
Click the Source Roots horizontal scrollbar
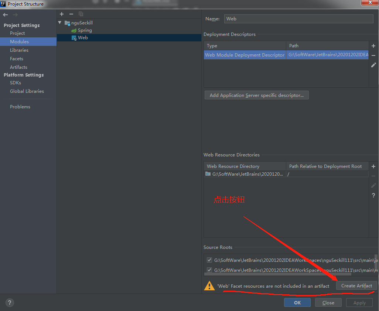[278, 274]
